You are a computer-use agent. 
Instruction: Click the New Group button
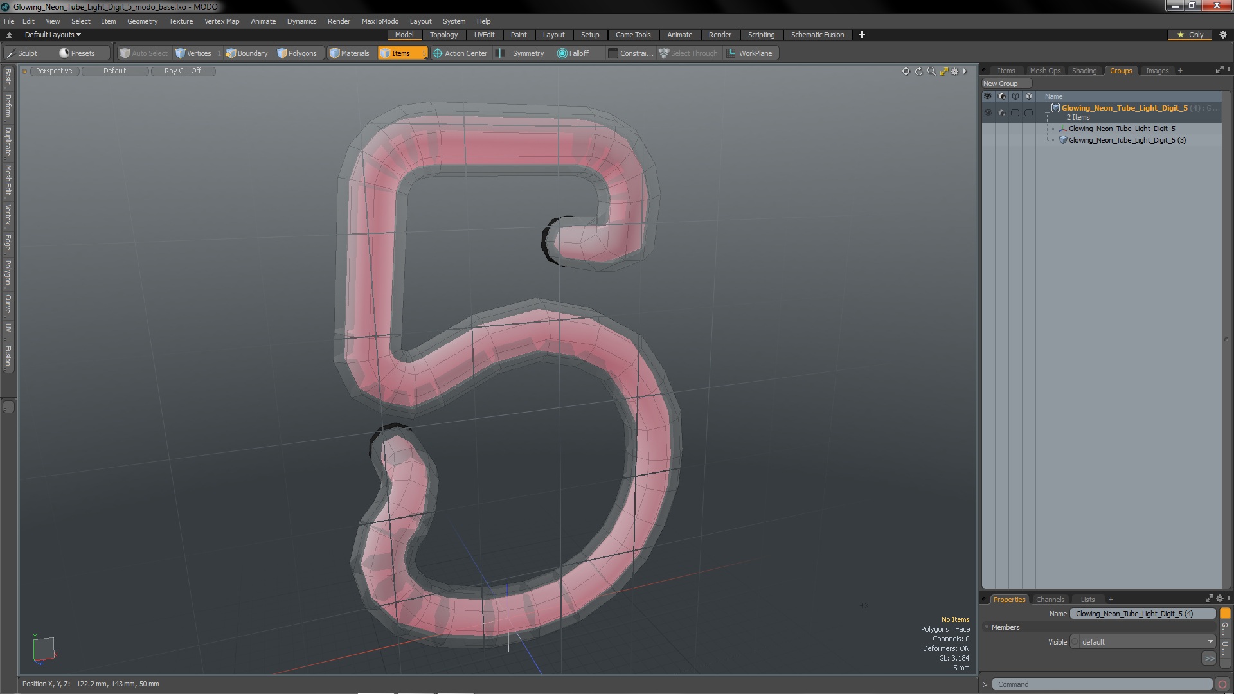(1001, 84)
